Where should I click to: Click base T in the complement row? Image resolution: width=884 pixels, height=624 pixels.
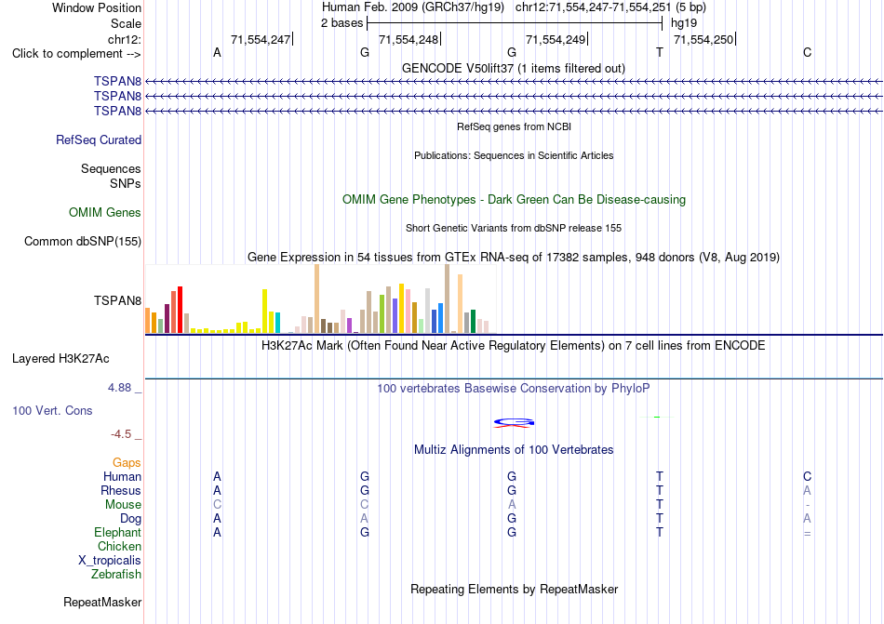tap(660, 53)
